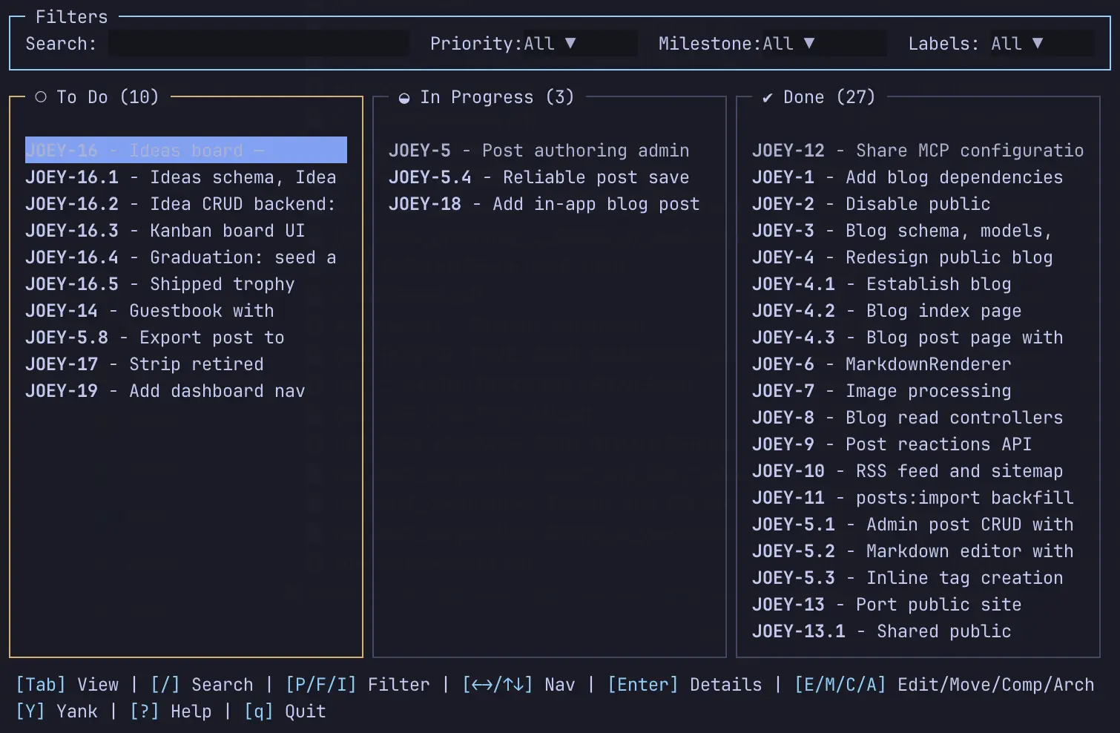Click the To Do column circle icon
1120x733 pixels.
pyautogui.click(x=41, y=97)
